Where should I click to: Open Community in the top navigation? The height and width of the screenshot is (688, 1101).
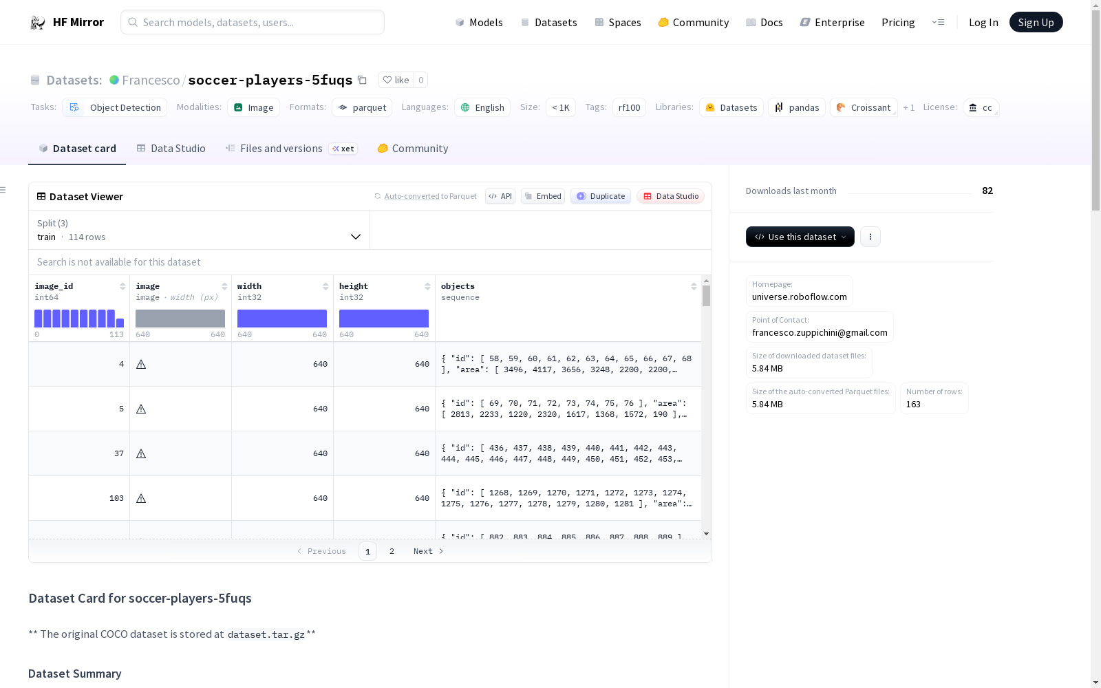coord(693,22)
